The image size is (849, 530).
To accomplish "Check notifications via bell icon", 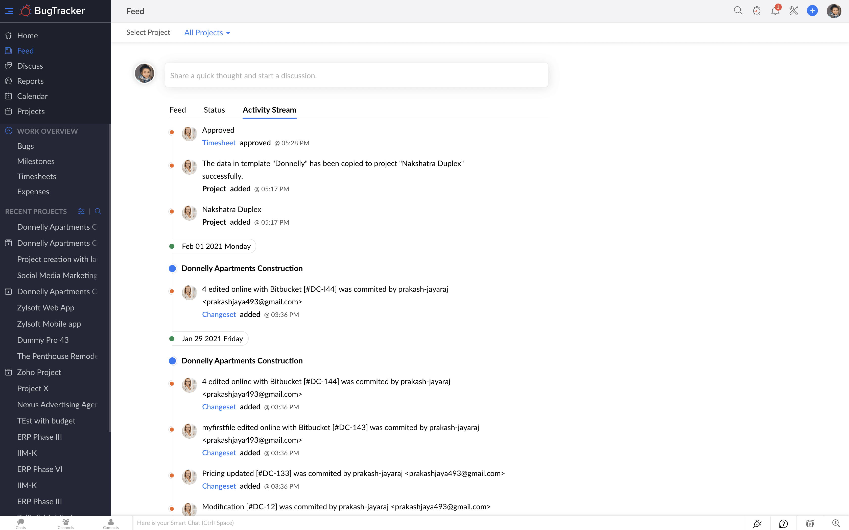I will pyautogui.click(x=775, y=11).
